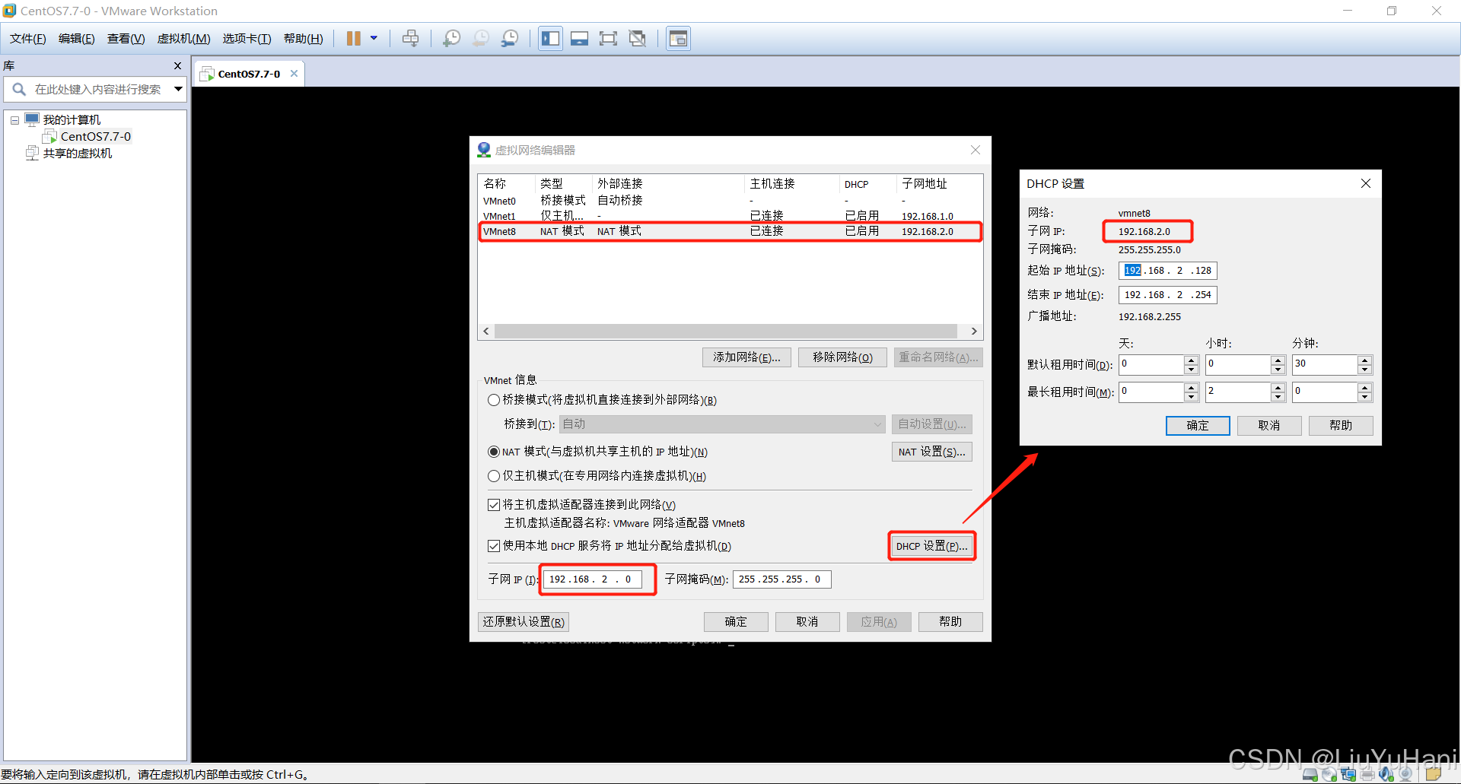This screenshot has height=784, width=1461.
Task: Click the subnet IP input field
Action: (x=593, y=579)
